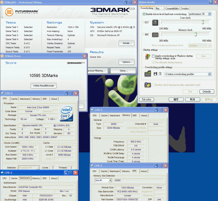Click the 取消 cancel button
The image size is (218, 201).
pos(192,99)
